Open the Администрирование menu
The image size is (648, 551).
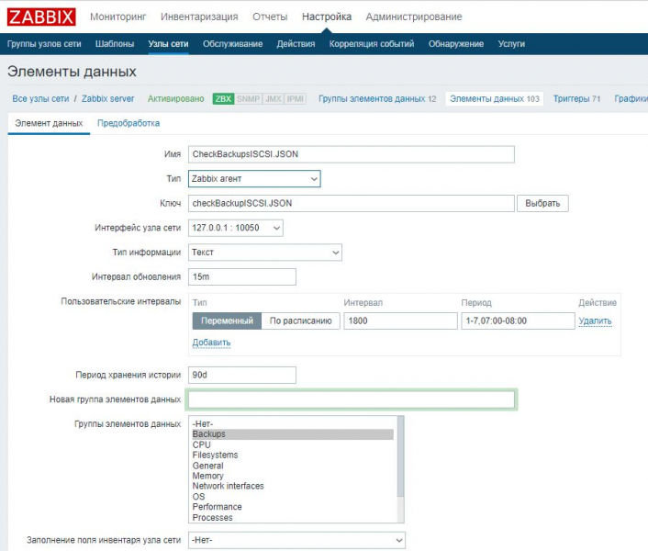[413, 17]
